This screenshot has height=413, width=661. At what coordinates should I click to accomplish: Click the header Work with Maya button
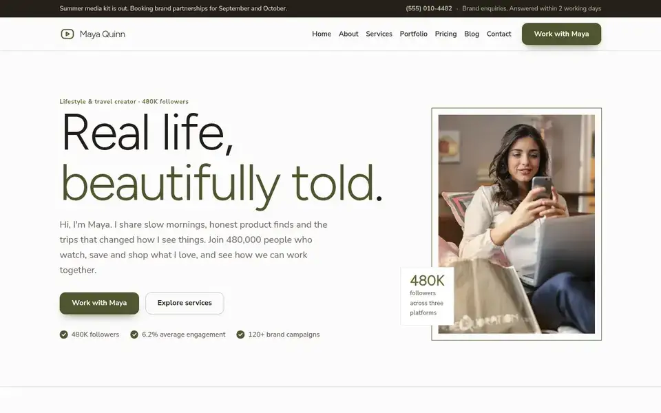tap(562, 34)
